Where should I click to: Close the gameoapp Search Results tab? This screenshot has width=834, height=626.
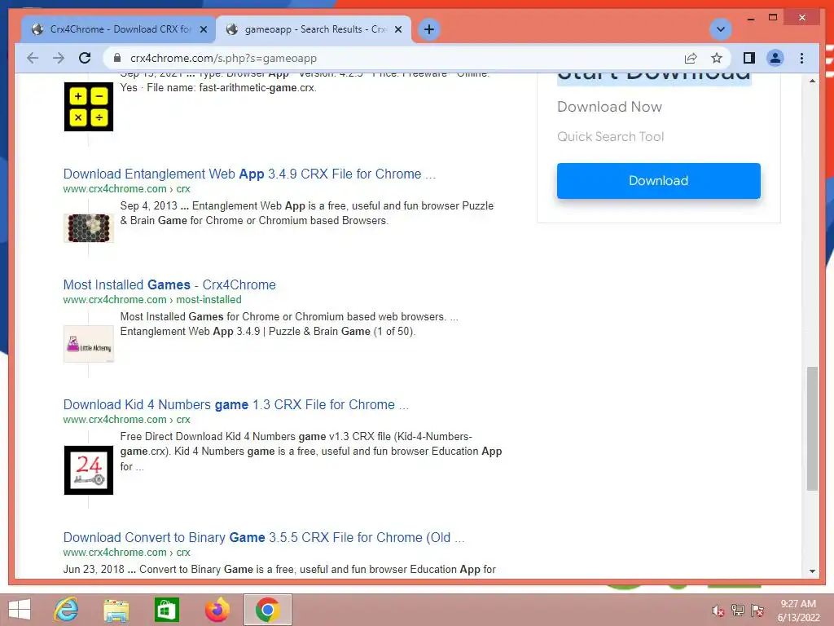[397, 29]
